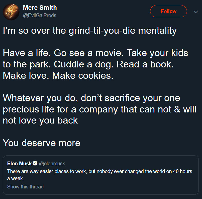Click the "not love you back" line
Viewport: 202px width, 199px height.
point(40,120)
